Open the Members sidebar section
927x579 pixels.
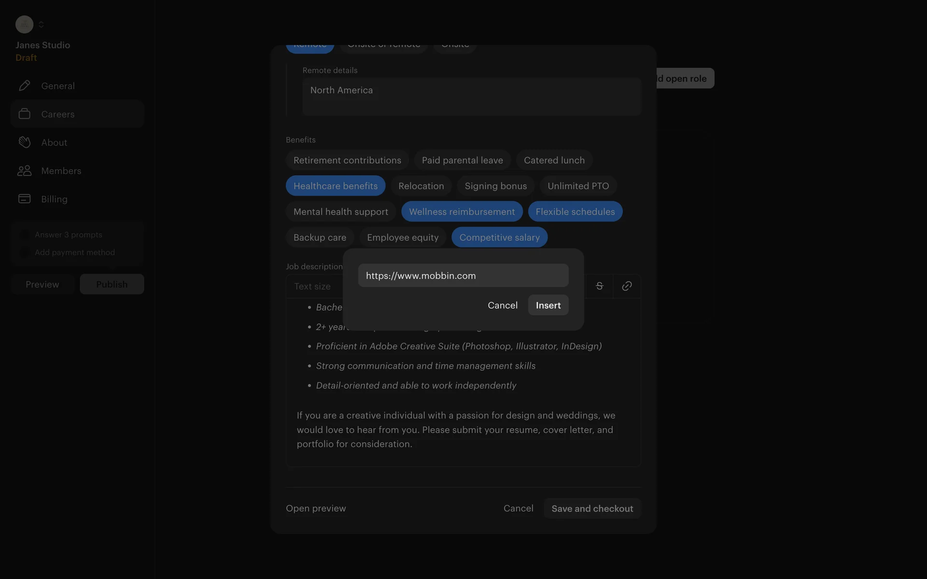pos(61,171)
